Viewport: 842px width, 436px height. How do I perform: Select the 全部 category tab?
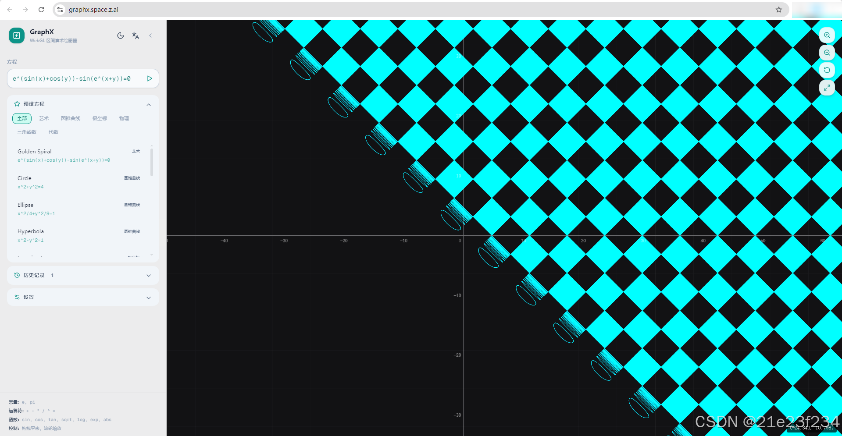click(22, 118)
